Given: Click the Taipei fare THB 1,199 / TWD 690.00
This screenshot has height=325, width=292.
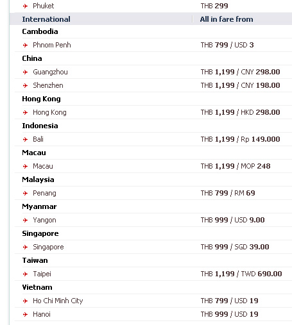Looking at the screenshot, I should point(241,274).
